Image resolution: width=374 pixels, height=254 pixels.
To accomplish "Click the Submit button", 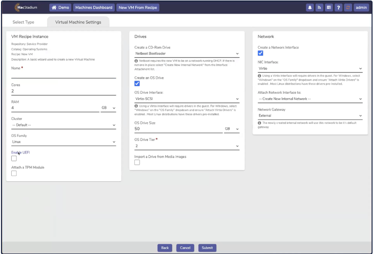I will tap(207, 248).
